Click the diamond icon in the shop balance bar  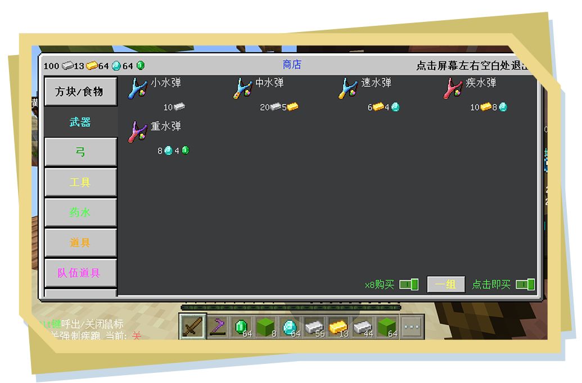tap(116, 66)
